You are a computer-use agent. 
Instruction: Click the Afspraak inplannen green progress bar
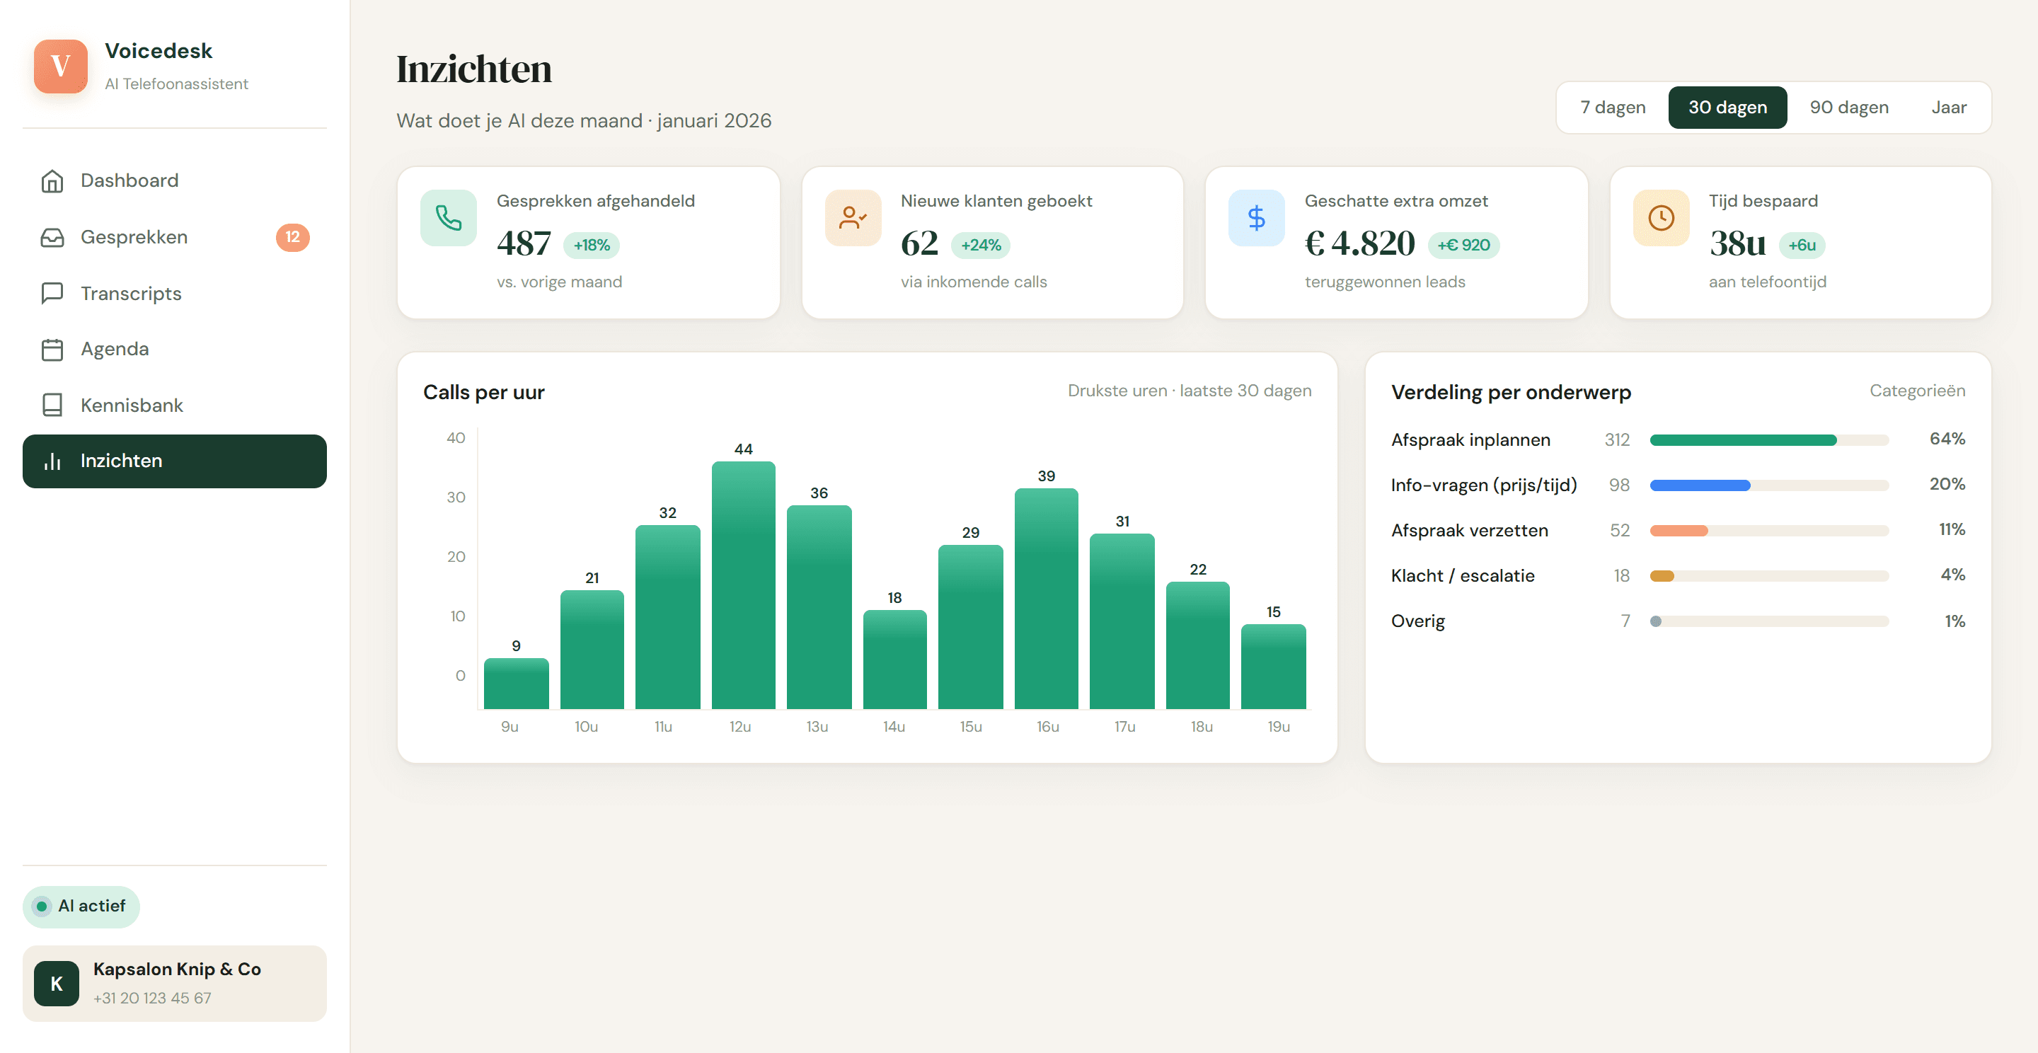[x=1742, y=440]
